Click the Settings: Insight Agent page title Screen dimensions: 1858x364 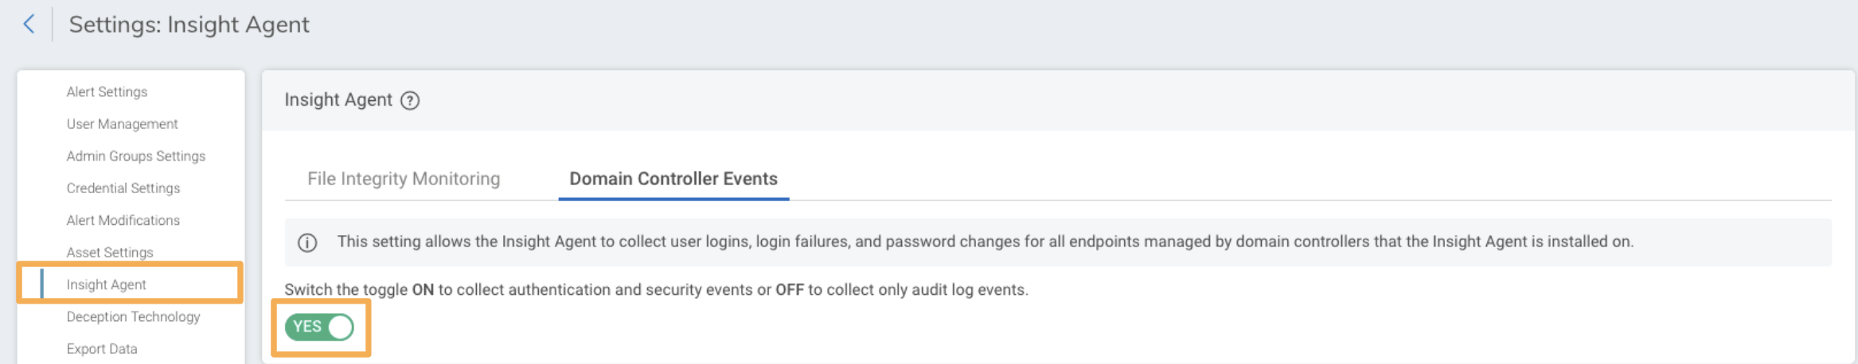[189, 25]
